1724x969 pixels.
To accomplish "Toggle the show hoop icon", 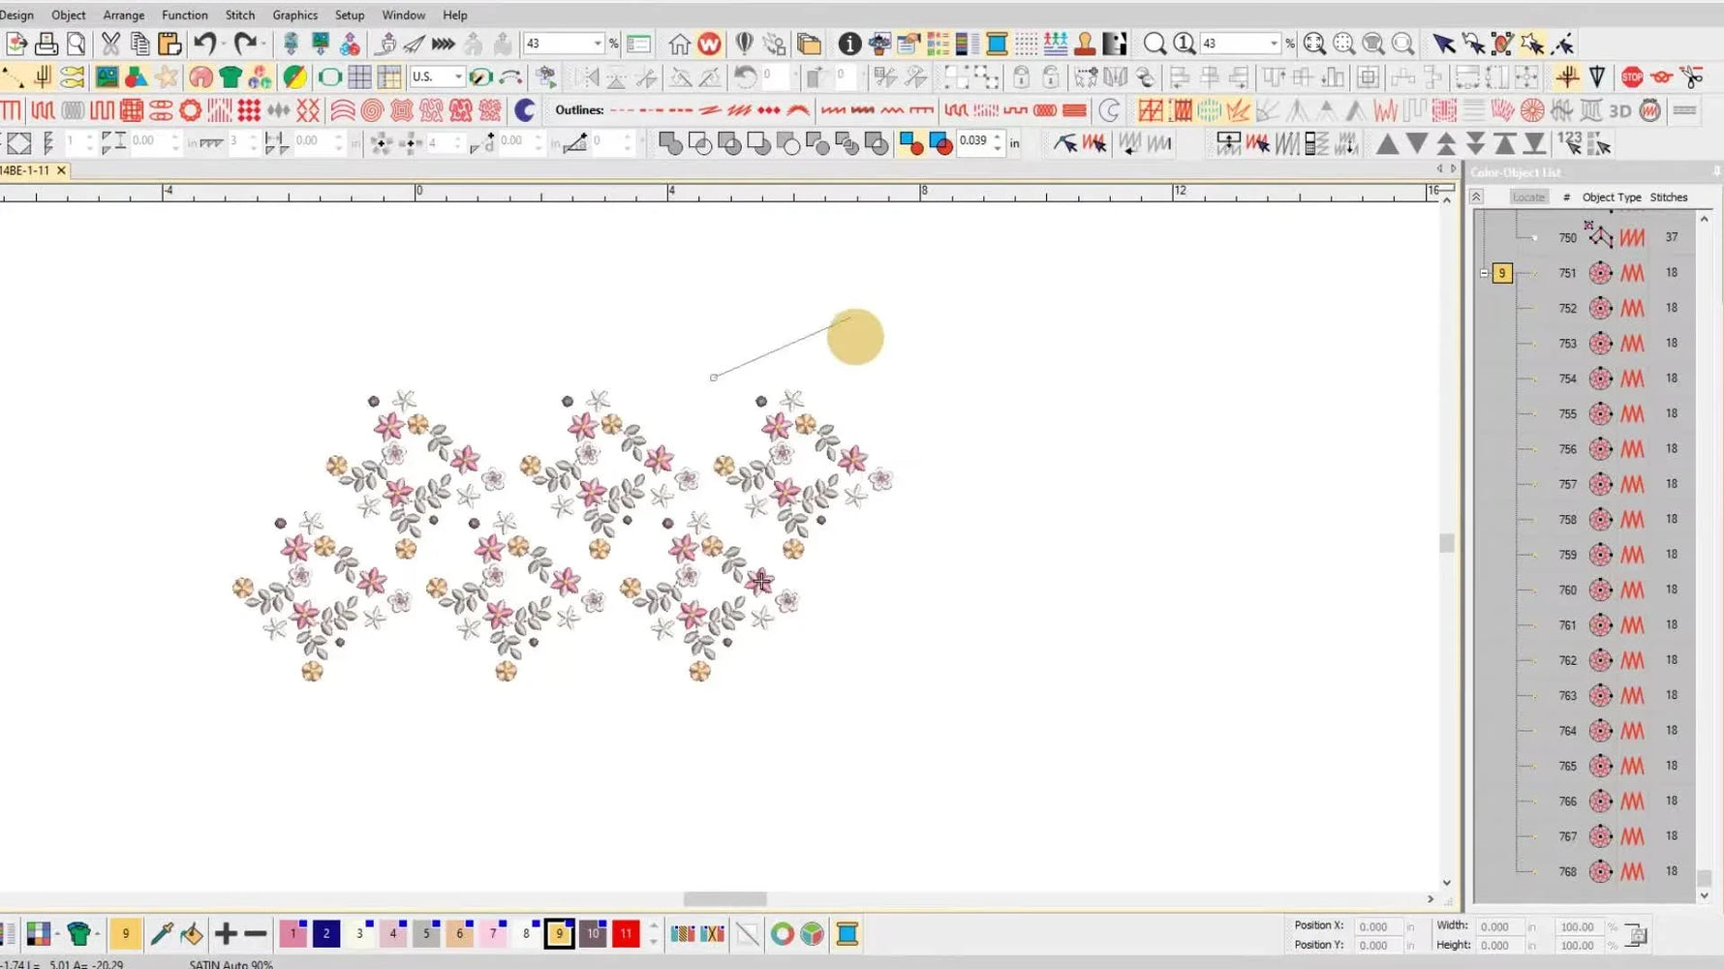I will 329,77.
